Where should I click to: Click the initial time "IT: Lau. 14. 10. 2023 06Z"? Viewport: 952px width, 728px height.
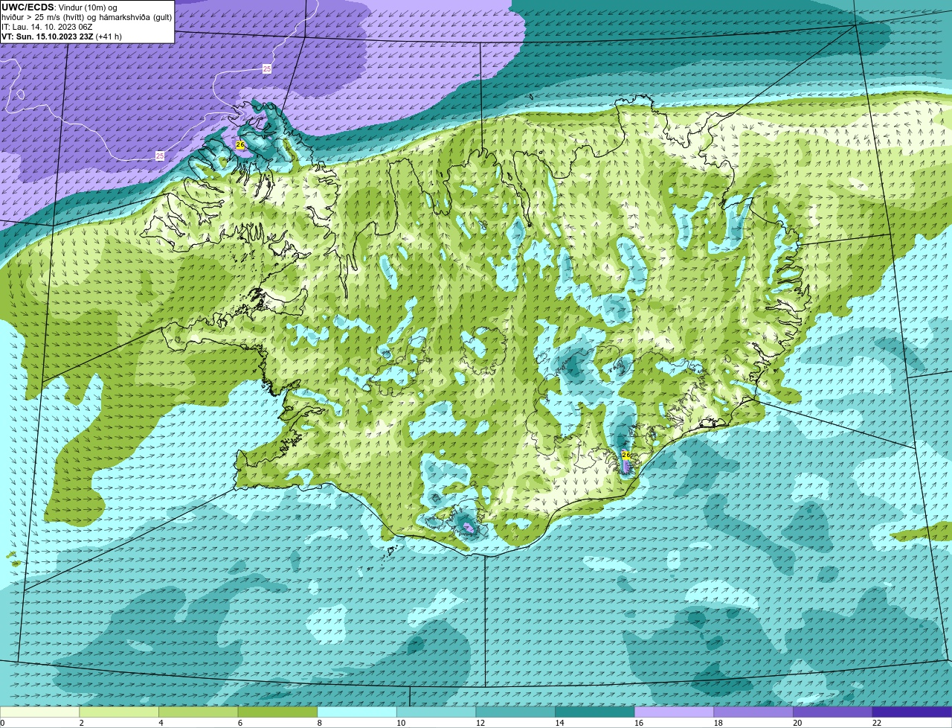[48, 27]
